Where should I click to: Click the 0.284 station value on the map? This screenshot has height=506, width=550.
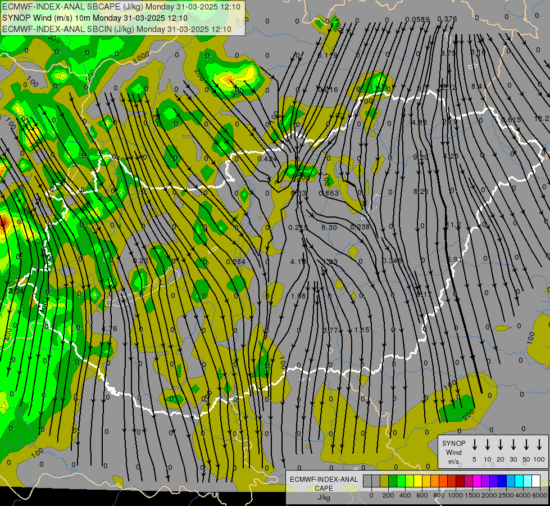pyautogui.click(x=236, y=261)
